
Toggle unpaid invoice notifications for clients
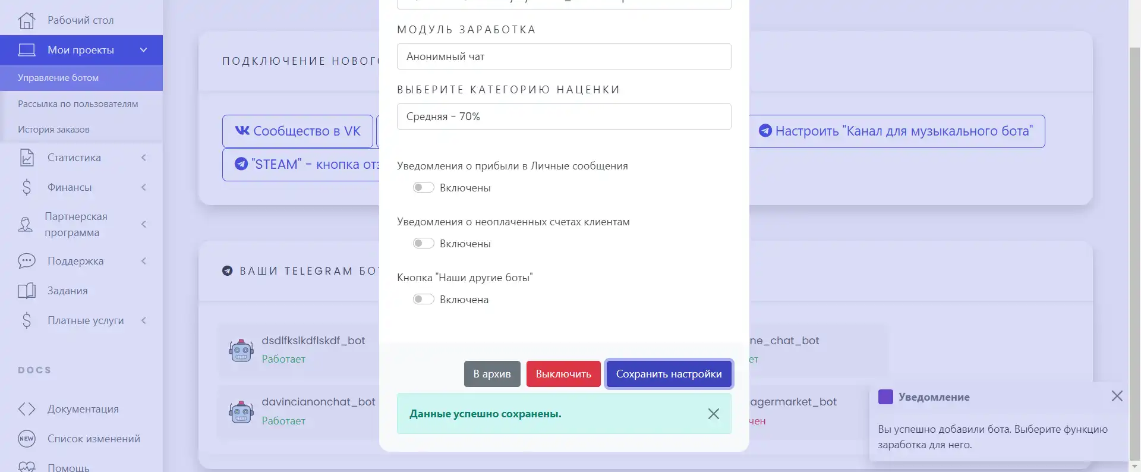pyautogui.click(x=424, y=244)
